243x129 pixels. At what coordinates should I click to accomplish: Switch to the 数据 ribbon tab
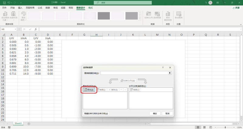click(48, 8)
